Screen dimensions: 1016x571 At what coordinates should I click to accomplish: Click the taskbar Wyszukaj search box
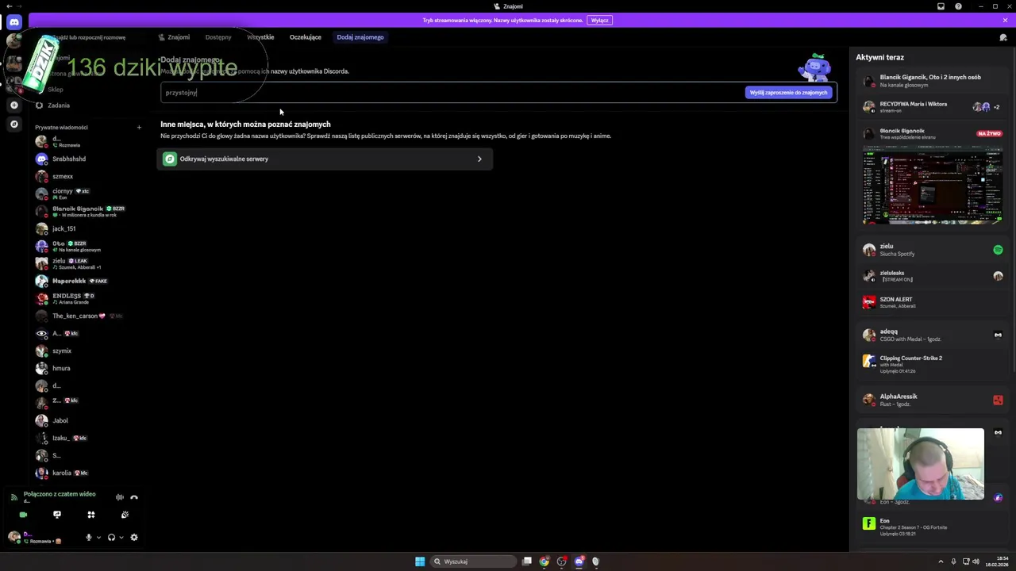pyautogui.click(x=474, y=561)
